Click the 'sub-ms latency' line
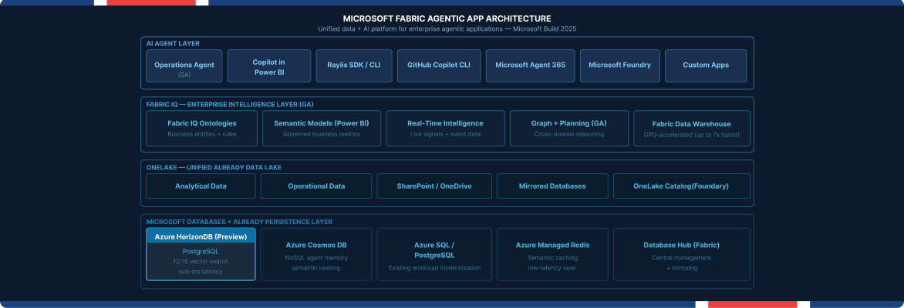The height and width of the screenshot is (308, 904). coord(201,271)
